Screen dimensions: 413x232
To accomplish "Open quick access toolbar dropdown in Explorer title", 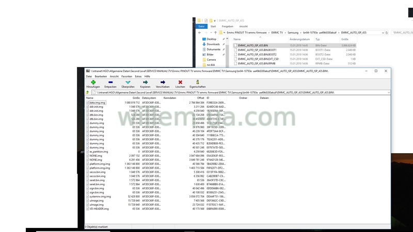I will (215, 21).
